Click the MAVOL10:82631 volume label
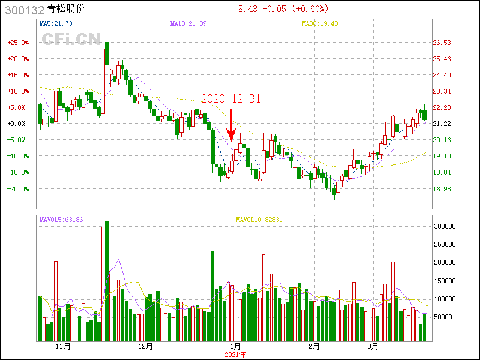Screen dimensions: 480x360 259,220
